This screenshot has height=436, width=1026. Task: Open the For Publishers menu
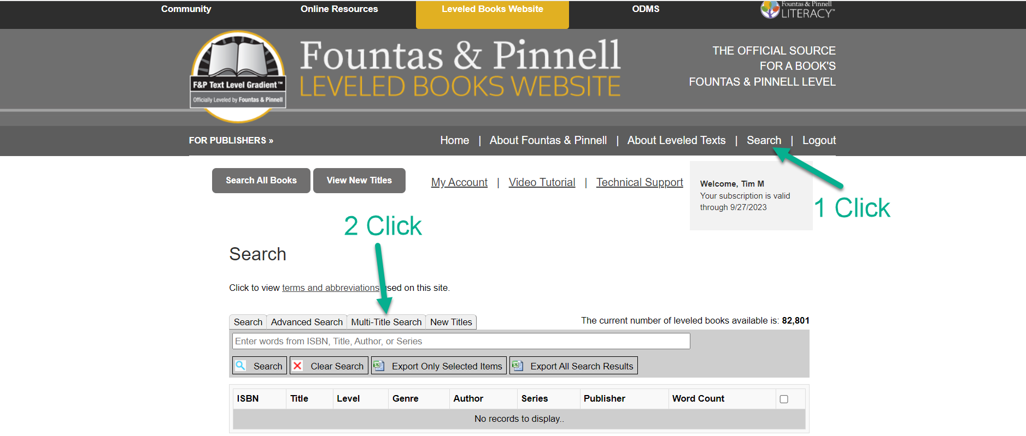pos(231,140)
